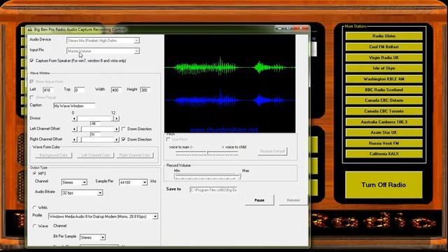This screenshot has height=252, width=448.
Task: Select Radio Ulster station
Action: [x=384, y=36]
